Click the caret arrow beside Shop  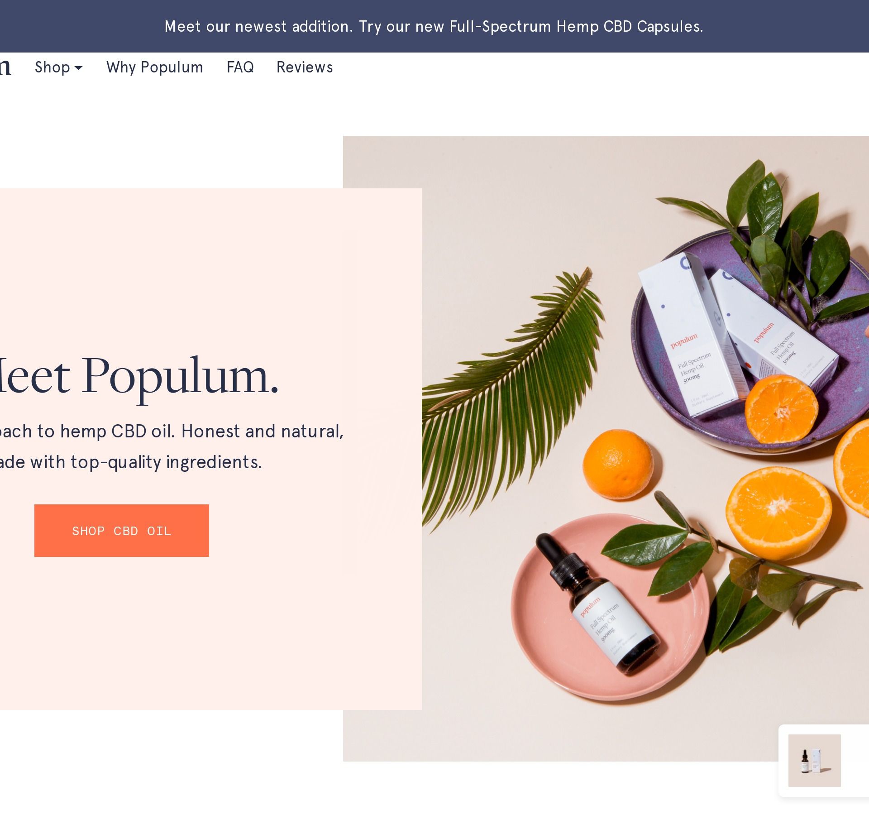[x=78, y=68]
